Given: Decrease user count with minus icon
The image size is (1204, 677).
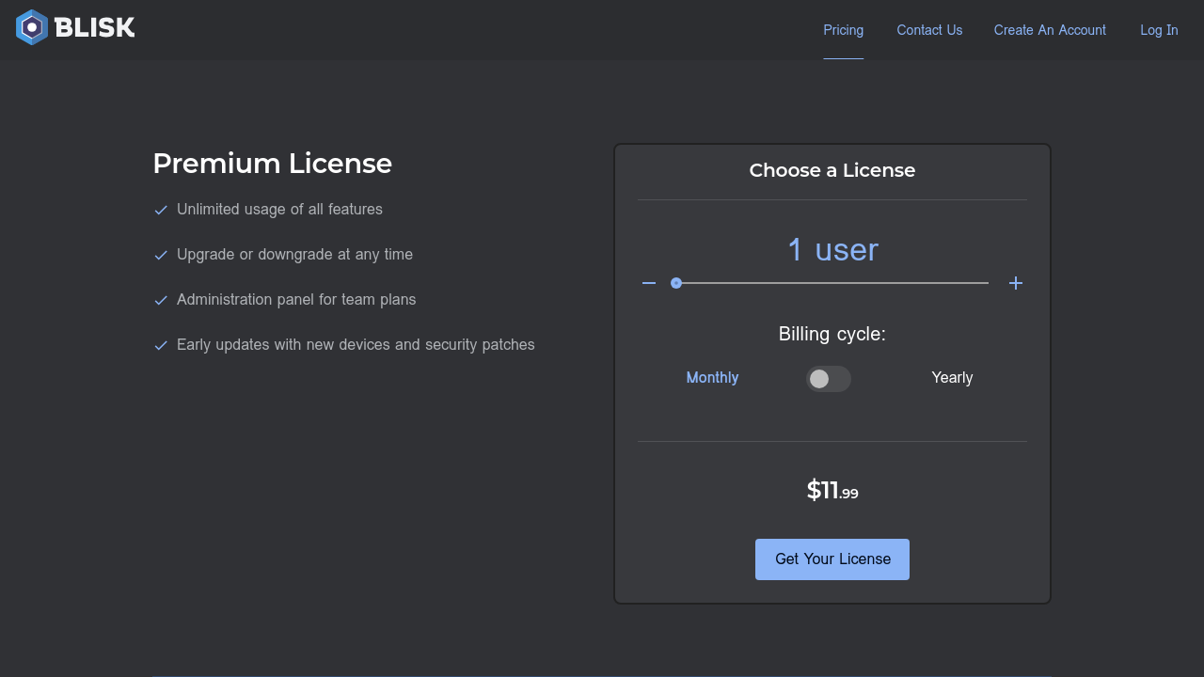Looking at the screenshot, I should [649, 283].
